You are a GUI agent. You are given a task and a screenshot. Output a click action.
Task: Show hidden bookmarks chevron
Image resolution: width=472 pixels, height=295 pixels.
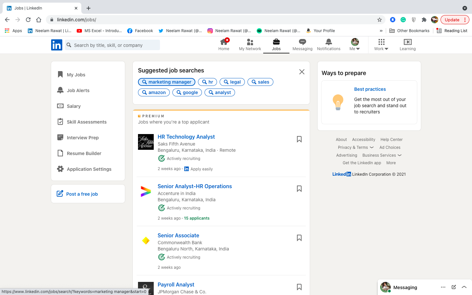coord(381,31)
